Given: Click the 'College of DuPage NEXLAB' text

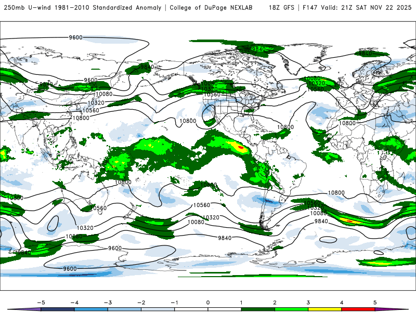Looking at the screenshot, I should point(211,7).
